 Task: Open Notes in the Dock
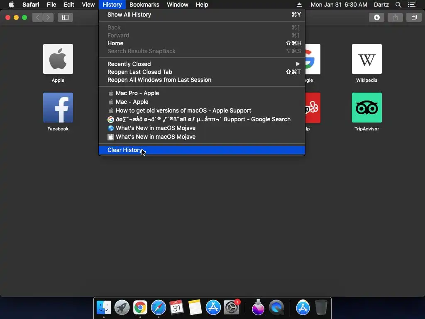pyautogui.click(x=195, y=307)
